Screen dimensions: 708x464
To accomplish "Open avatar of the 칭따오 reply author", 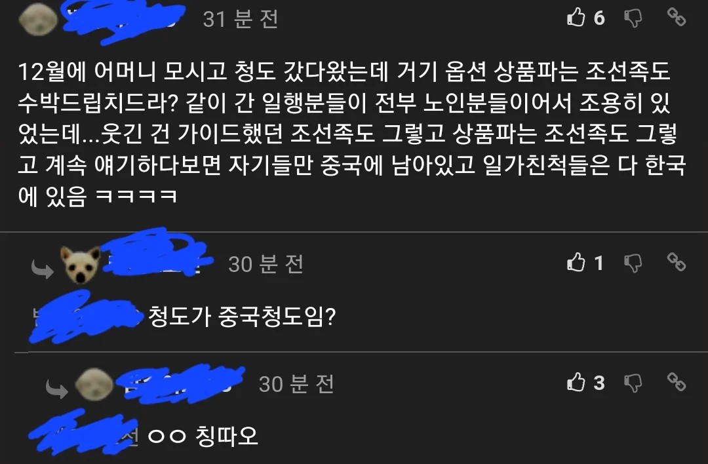I will click(94, 384).
